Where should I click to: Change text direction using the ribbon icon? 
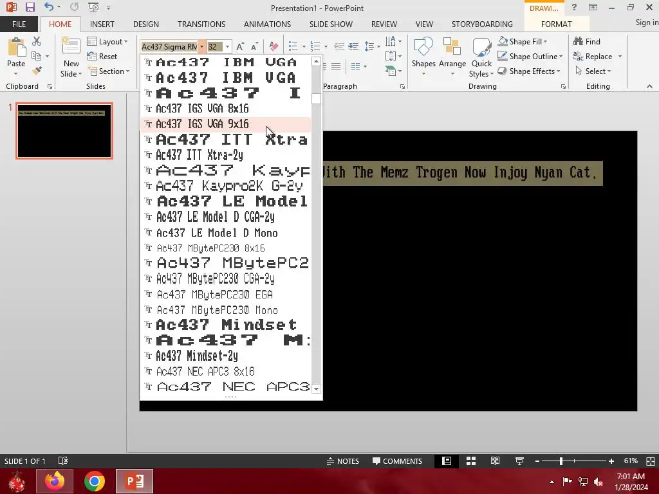(391, 41)
